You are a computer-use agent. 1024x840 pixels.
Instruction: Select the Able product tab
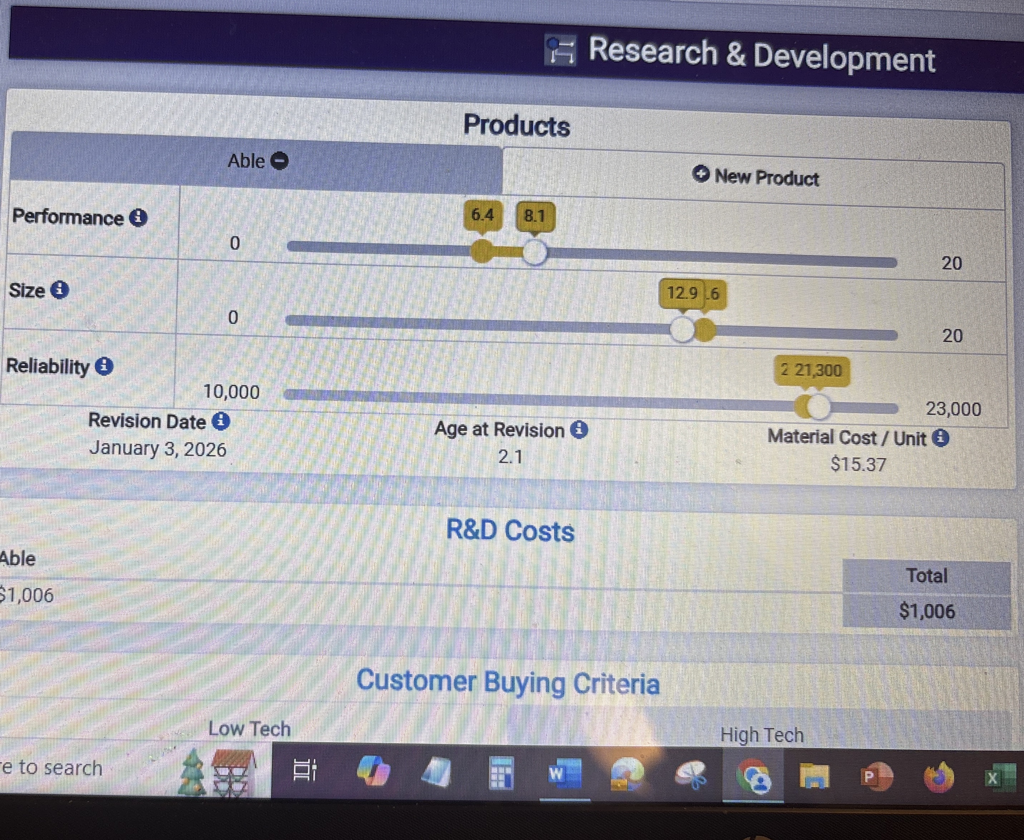click(x=247, y=161)
